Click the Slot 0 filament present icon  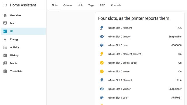(102, 54)
